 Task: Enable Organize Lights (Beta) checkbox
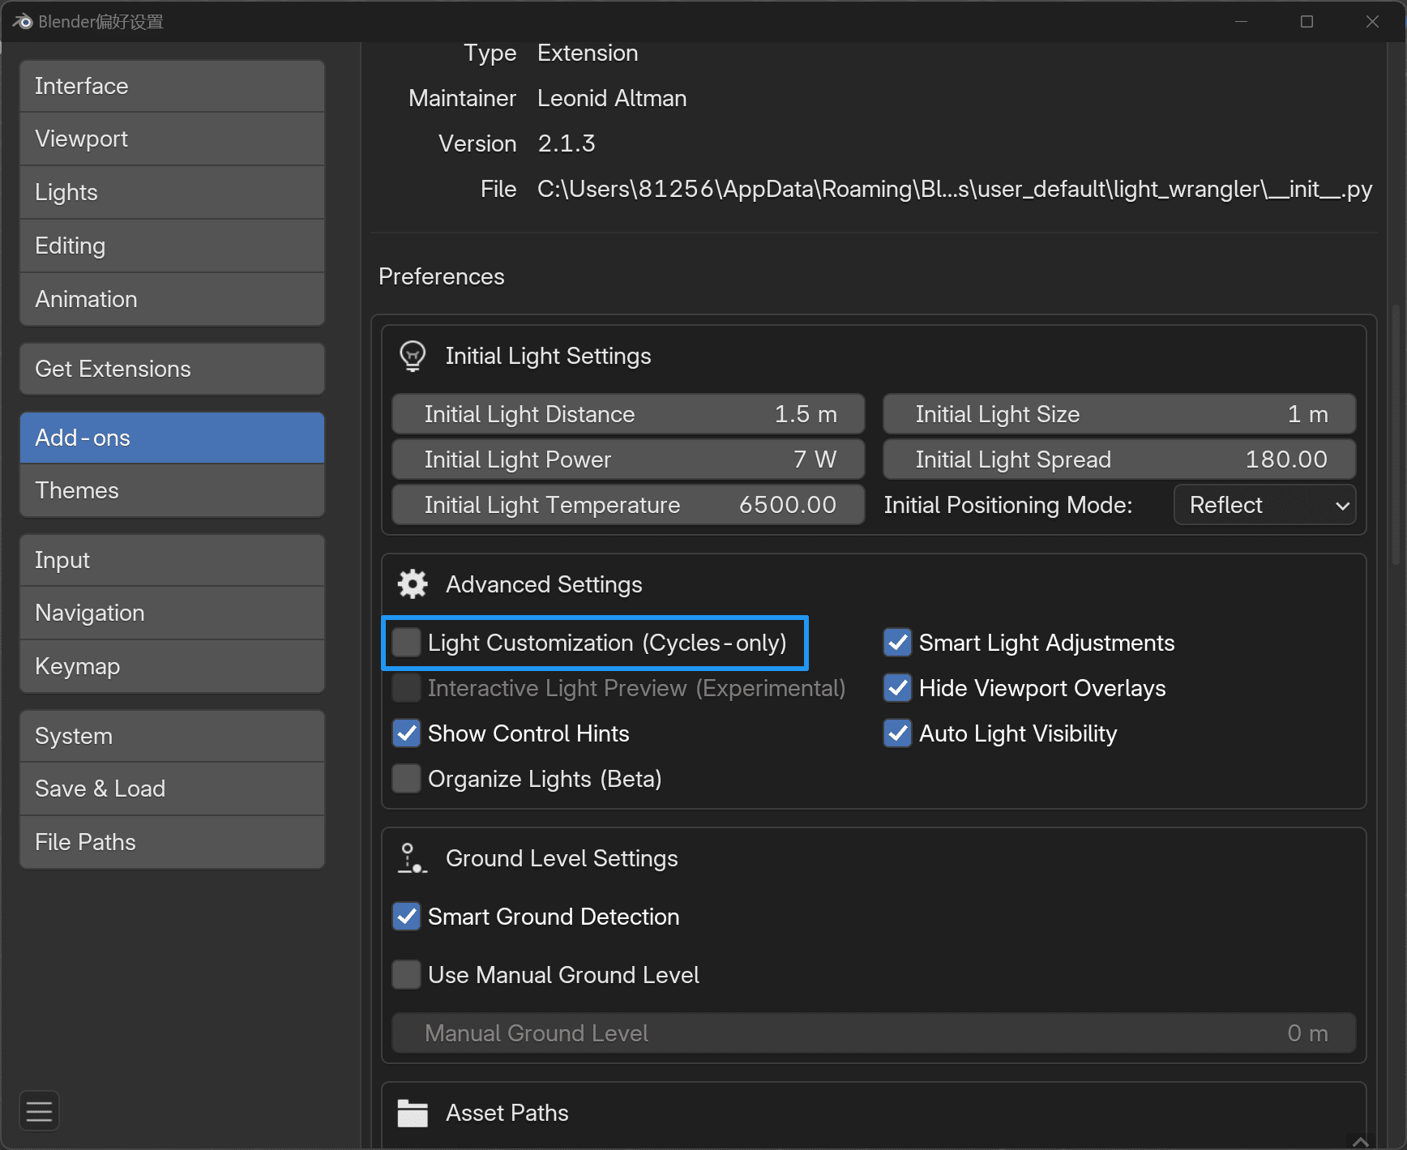coord(406,779)
